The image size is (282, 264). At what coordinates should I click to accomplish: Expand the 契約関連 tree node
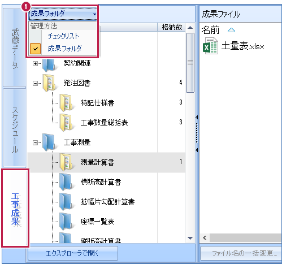click(x=35, y=63)
